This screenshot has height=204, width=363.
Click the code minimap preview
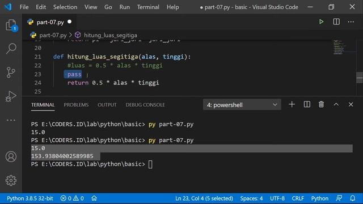[x=339, y=47]
